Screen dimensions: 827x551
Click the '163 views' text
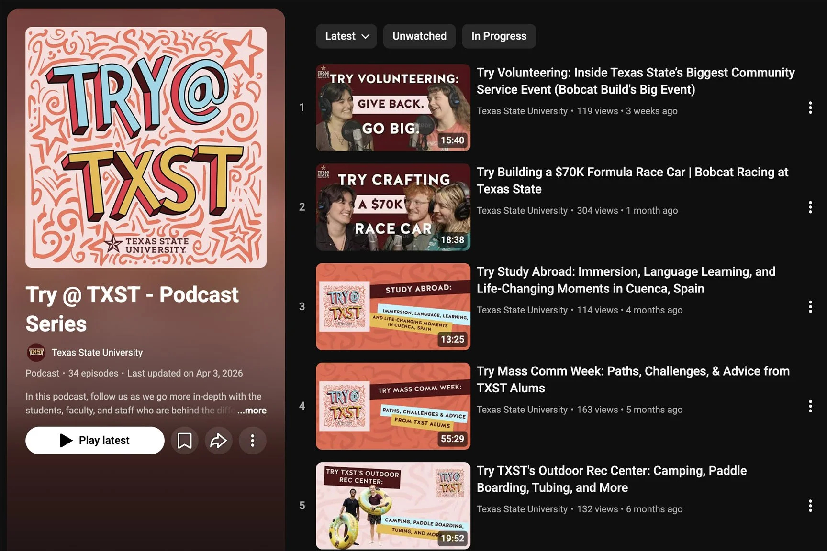pos(597,410)
